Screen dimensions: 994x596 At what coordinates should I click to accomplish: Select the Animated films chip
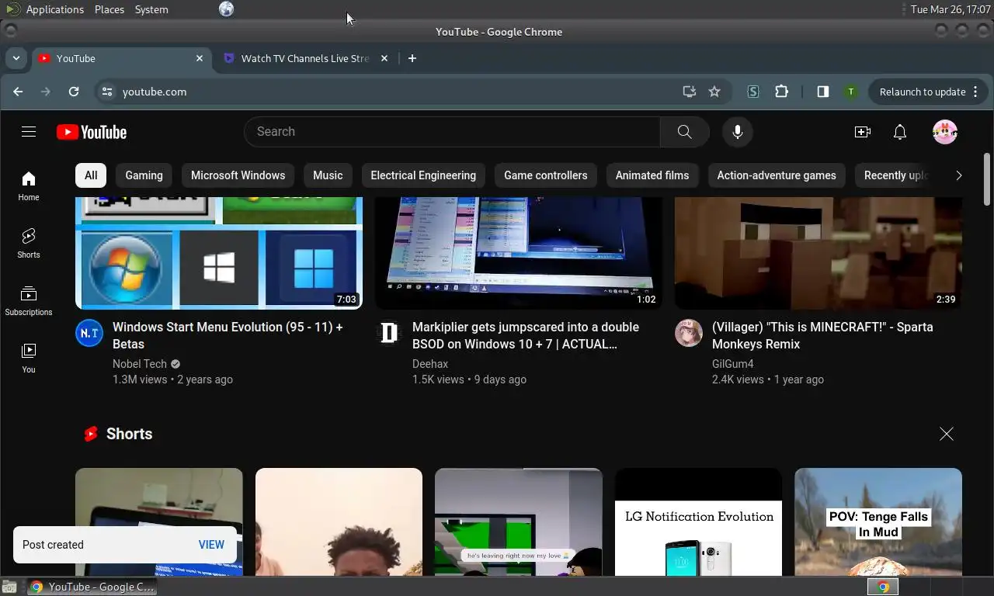652,175
